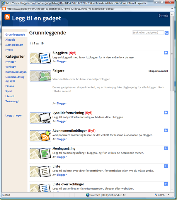Click the Følgere gadget title
Viewport: 177px width, 200px height.
pos(58,71)
